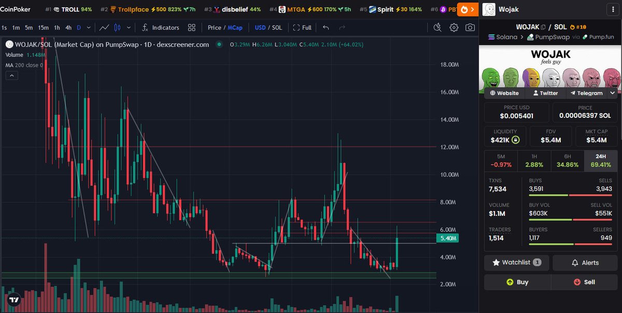Open trending token #2 Trollface
Screen dimensions: 622x313
coord(148,9)
